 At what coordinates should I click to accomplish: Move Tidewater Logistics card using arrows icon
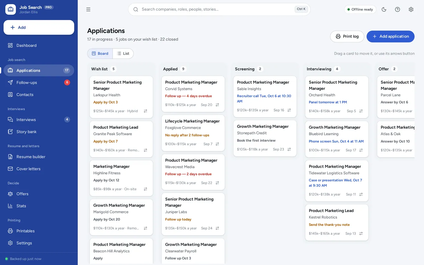point(361,194)
